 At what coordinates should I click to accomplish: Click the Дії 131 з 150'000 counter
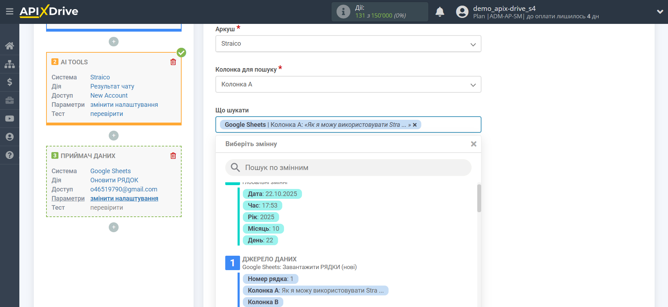click(x=380, y=12)
